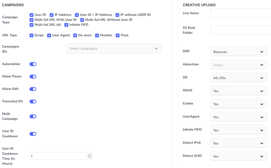The image size is (271, 168).
Task: Click into the Line Items field
Action: point(241,13)
